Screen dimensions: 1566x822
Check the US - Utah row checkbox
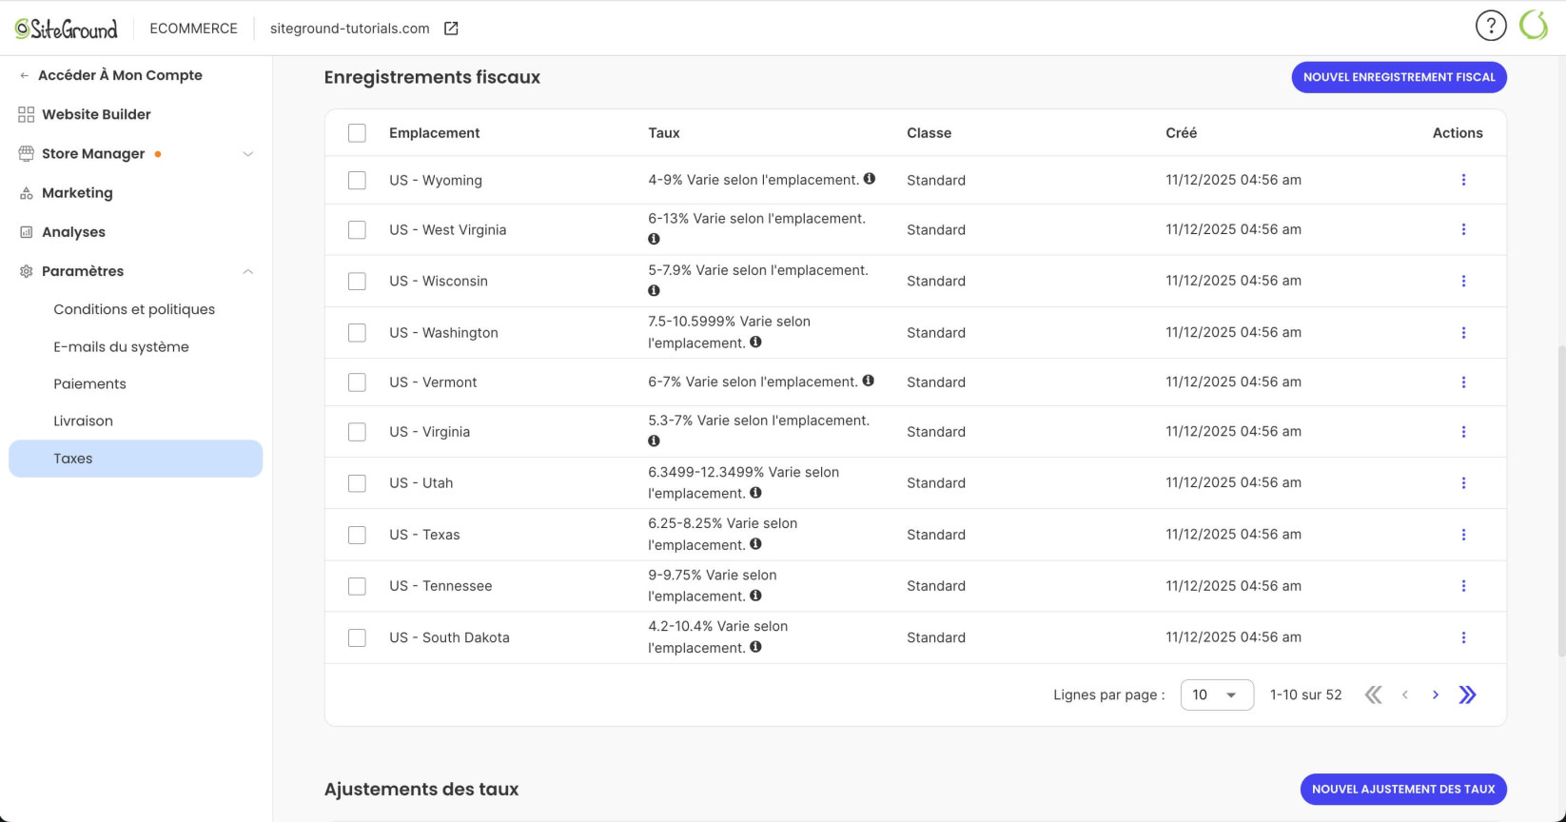coord(357,482)
